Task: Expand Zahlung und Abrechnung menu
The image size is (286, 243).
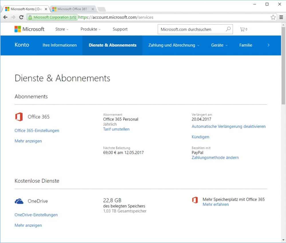Action: 174,45
